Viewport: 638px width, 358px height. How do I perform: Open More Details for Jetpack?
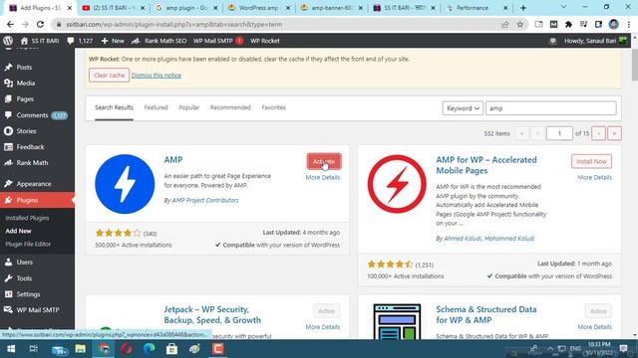point(323,327)
